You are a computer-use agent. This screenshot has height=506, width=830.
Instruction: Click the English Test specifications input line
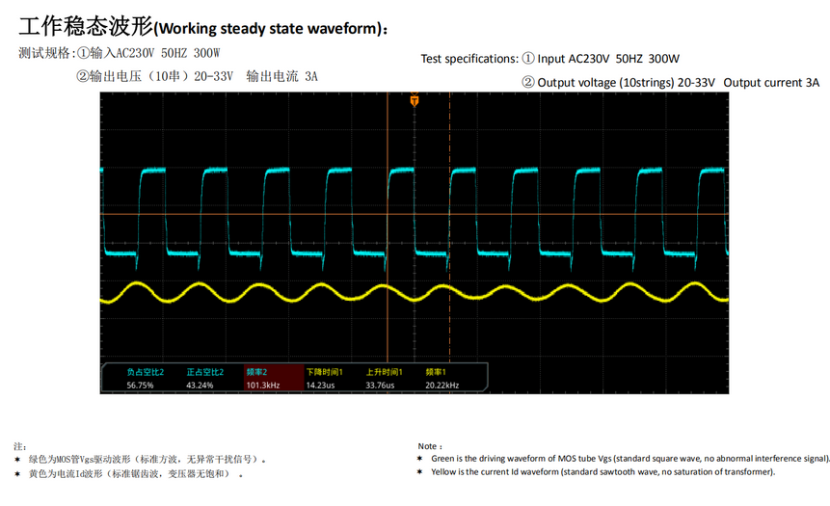pos(549,59)
